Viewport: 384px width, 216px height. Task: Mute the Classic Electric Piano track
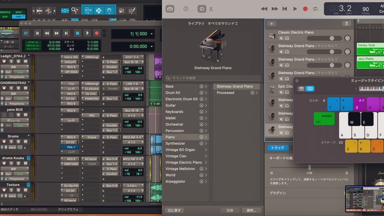[281, 38]
